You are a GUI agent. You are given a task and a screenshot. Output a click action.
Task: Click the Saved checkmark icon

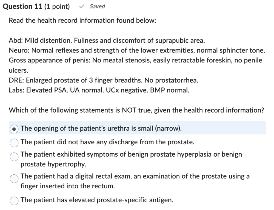(81, 6)
